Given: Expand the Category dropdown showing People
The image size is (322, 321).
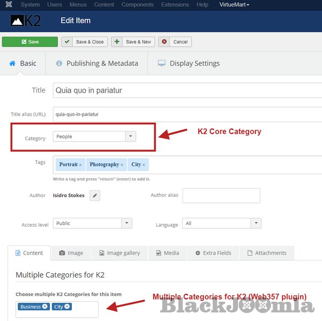Looking at the screenshot, I should pyautogui.click(x=130, y=137).
